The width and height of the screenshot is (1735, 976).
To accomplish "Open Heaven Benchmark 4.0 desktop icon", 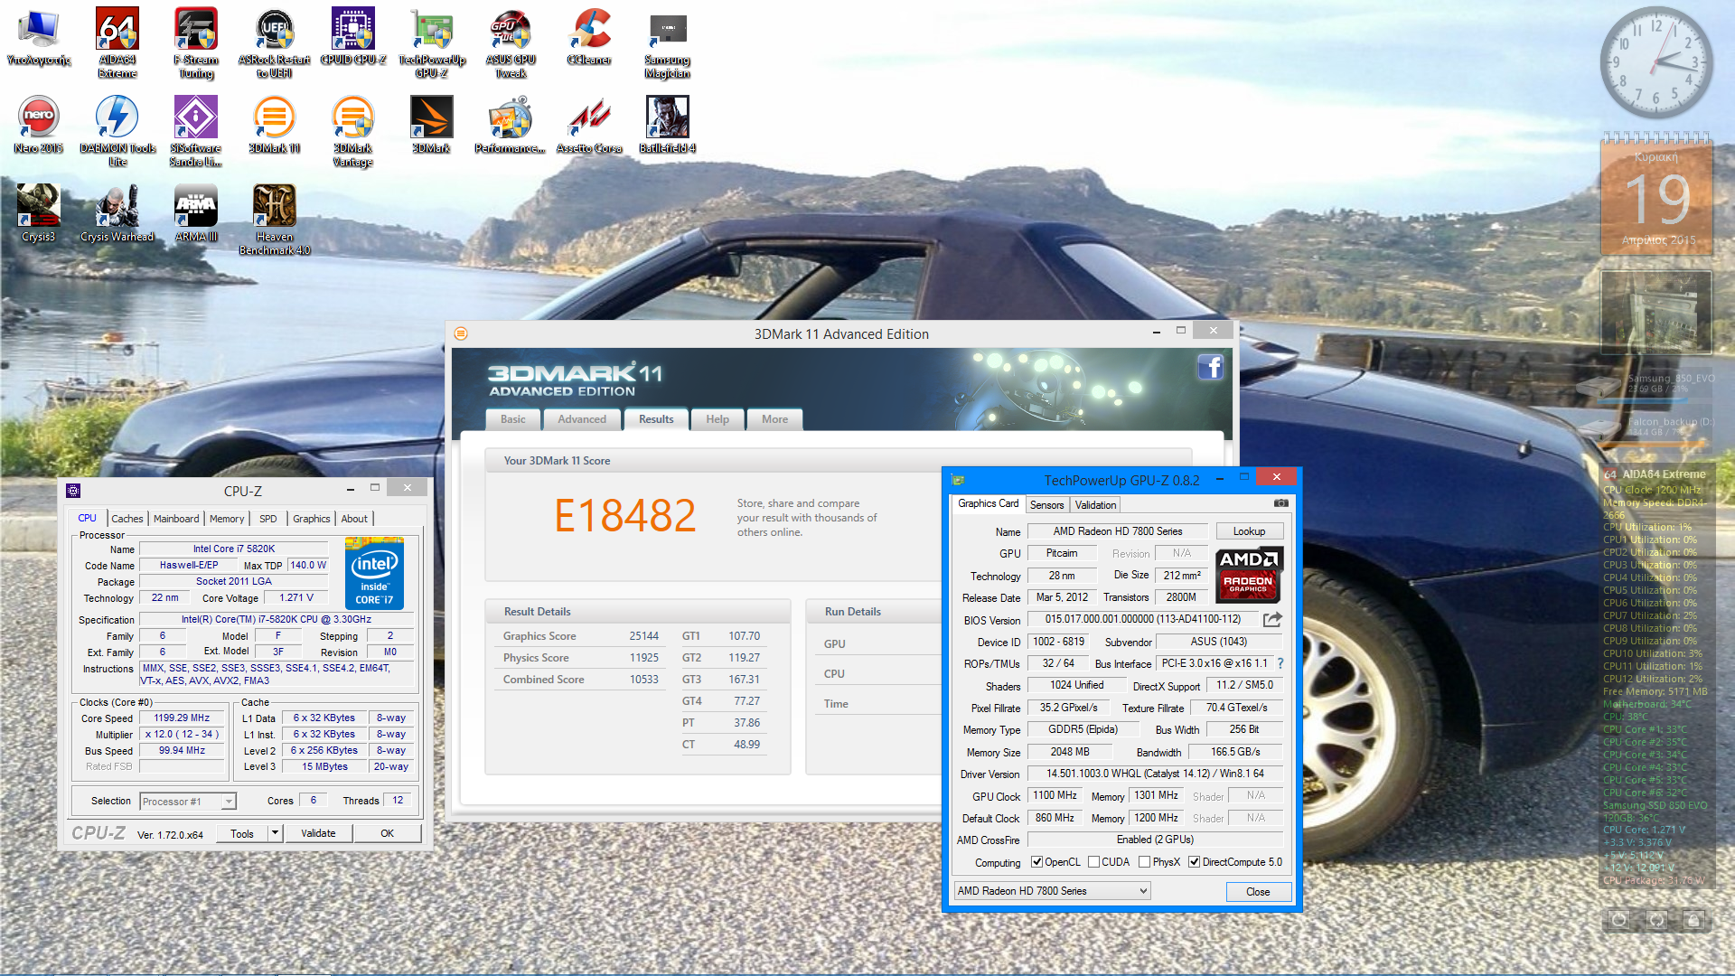I will tap(275, 220).
